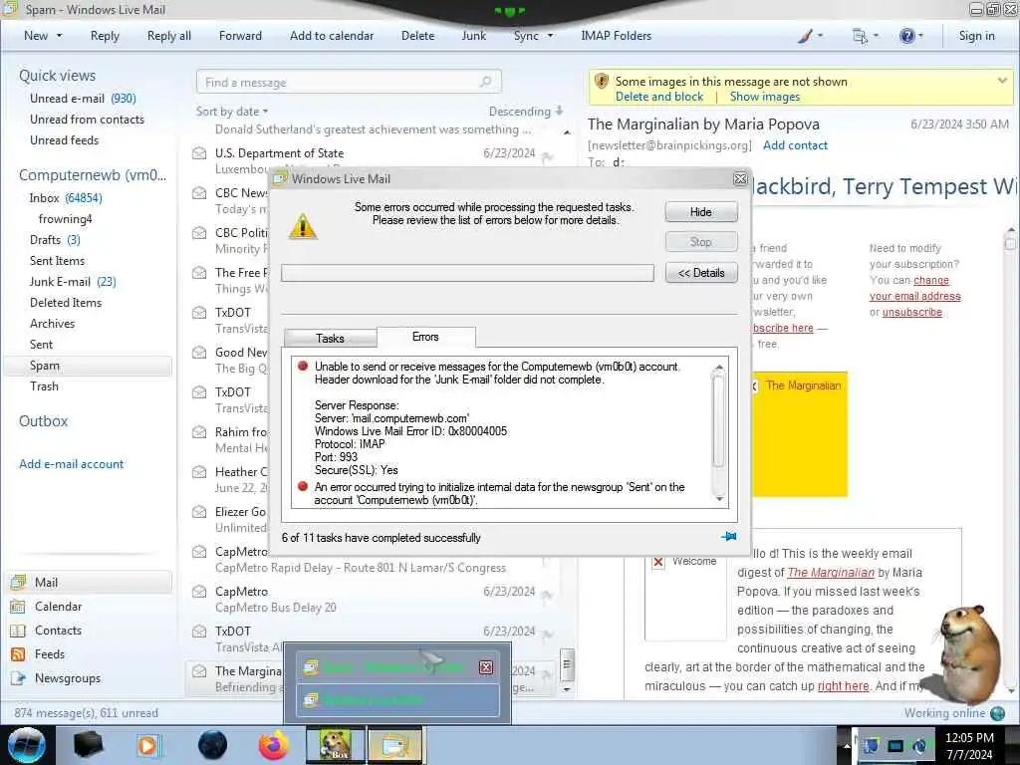The image size is (1020, 765).
Task: Switch to Feeds in the navigation pane
Action: (x=50, y=653)
